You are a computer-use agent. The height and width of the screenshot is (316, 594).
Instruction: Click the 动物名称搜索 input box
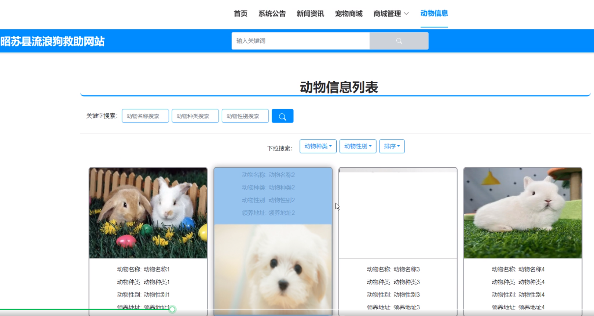tap(145, 116)
